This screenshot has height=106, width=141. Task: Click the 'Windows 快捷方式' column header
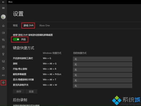click(x=52, y=53)
